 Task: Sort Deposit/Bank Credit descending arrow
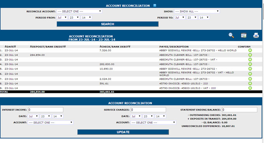coord(65,47)
